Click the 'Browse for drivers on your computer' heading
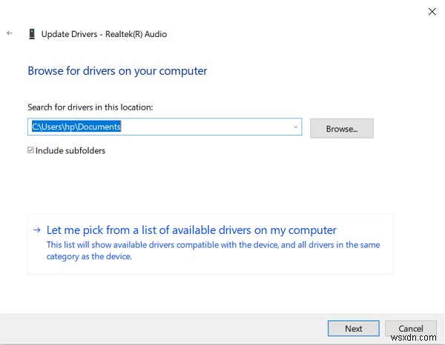Image resolution: width=445 pixels, height=345 pixels. pyautogui.click(x=117, y=71)
